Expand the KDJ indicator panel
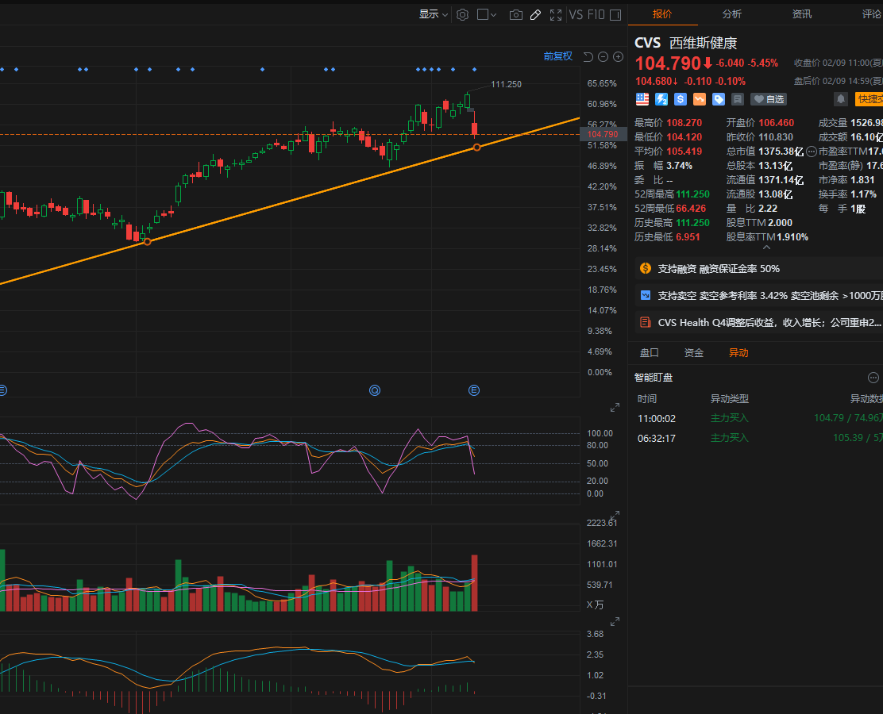Screen dimensions: 883x714 point(615,407)
